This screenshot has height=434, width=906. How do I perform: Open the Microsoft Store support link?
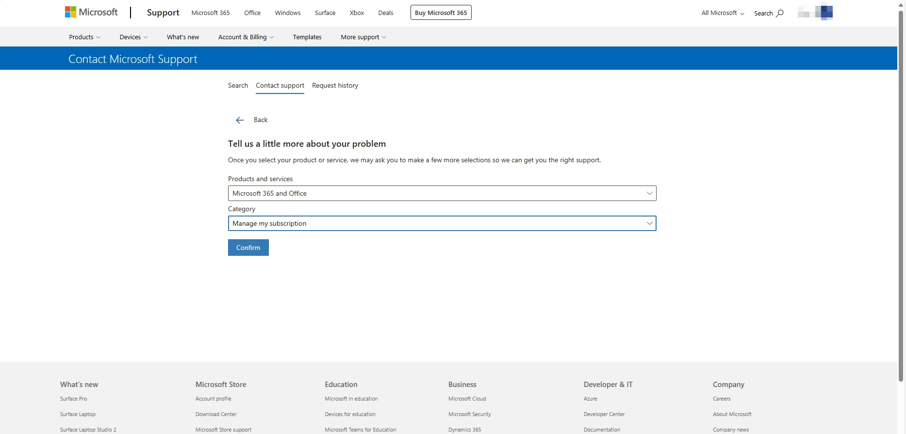[224, 430]
